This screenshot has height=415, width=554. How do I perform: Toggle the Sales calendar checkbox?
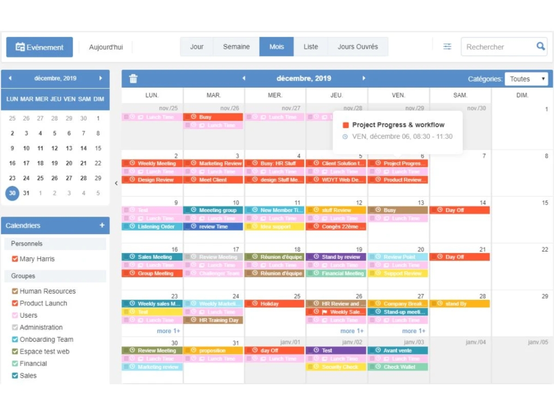[15, 375]
